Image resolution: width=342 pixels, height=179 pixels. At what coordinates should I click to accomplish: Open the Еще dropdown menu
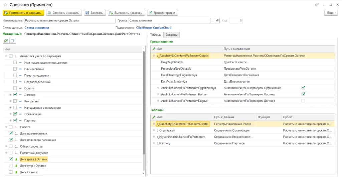[x=331, y=13]
